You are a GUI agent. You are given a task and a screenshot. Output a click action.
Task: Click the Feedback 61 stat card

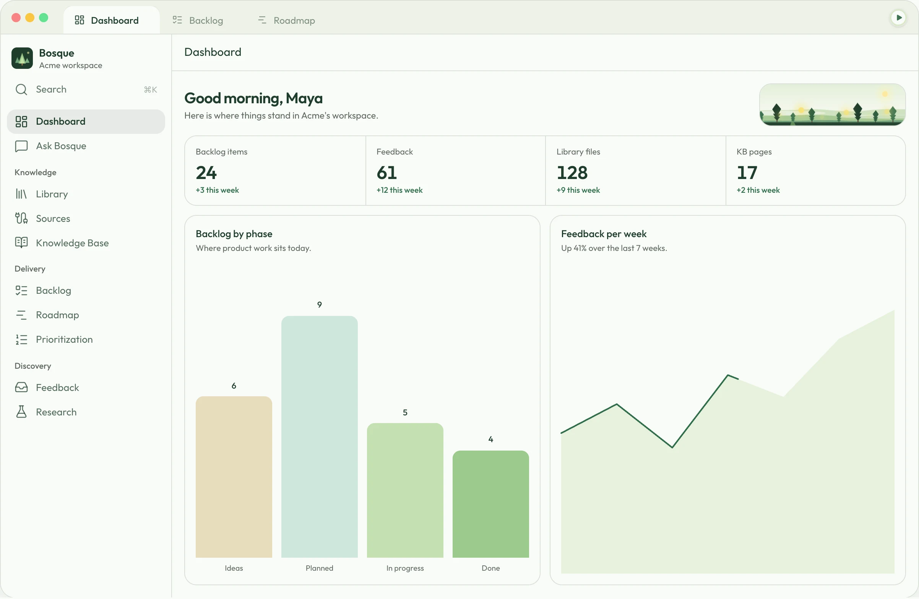pos(456,171)
